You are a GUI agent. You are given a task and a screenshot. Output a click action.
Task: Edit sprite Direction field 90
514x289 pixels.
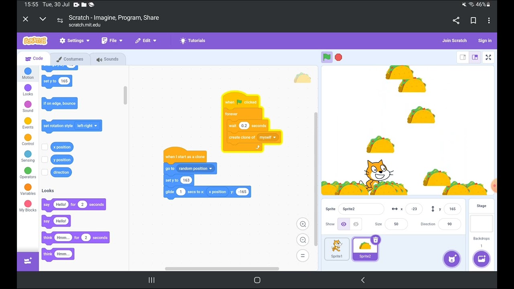(x=449, y=224)
